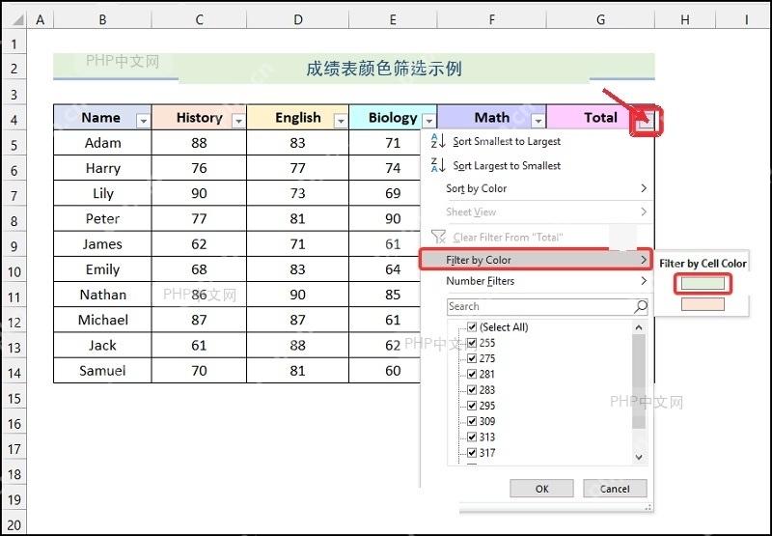Click the Sort Largest to Smallest Z-A icon
The height and width of the screenshot is (536, 772).
(x=438, y=165)
